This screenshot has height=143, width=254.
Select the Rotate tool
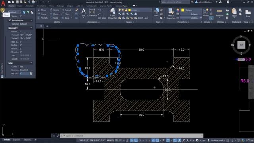coord(54,10)
